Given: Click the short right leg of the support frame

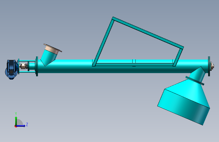Looking at the screenshot, I should [x=178, y=57].
